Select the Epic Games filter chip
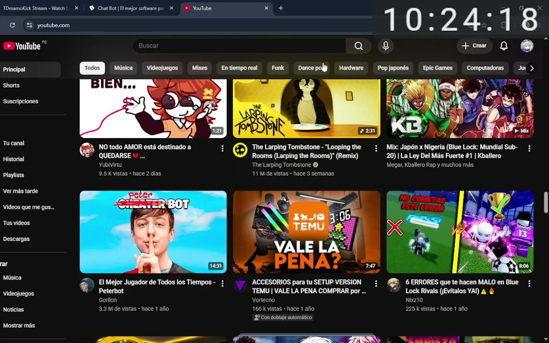Screen dimensions: 549x343 click(x=437, y=68)
